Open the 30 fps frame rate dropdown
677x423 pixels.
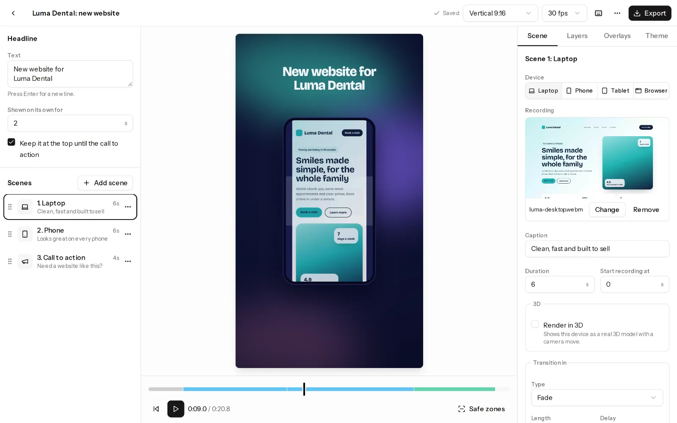[564, 13]
